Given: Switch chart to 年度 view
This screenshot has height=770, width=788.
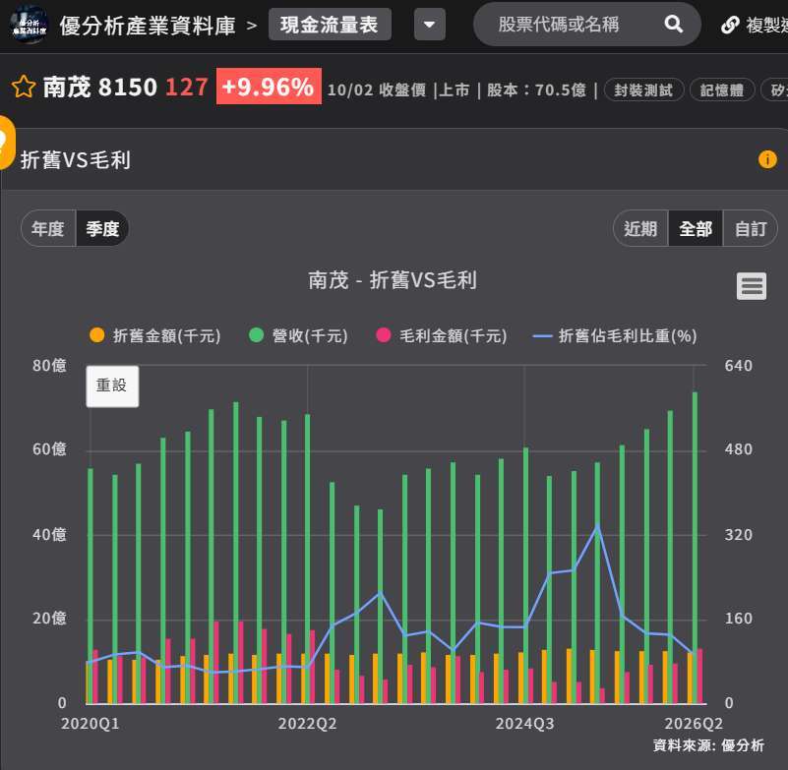Looking at the screenshot, I should click(x=48, y=228).
